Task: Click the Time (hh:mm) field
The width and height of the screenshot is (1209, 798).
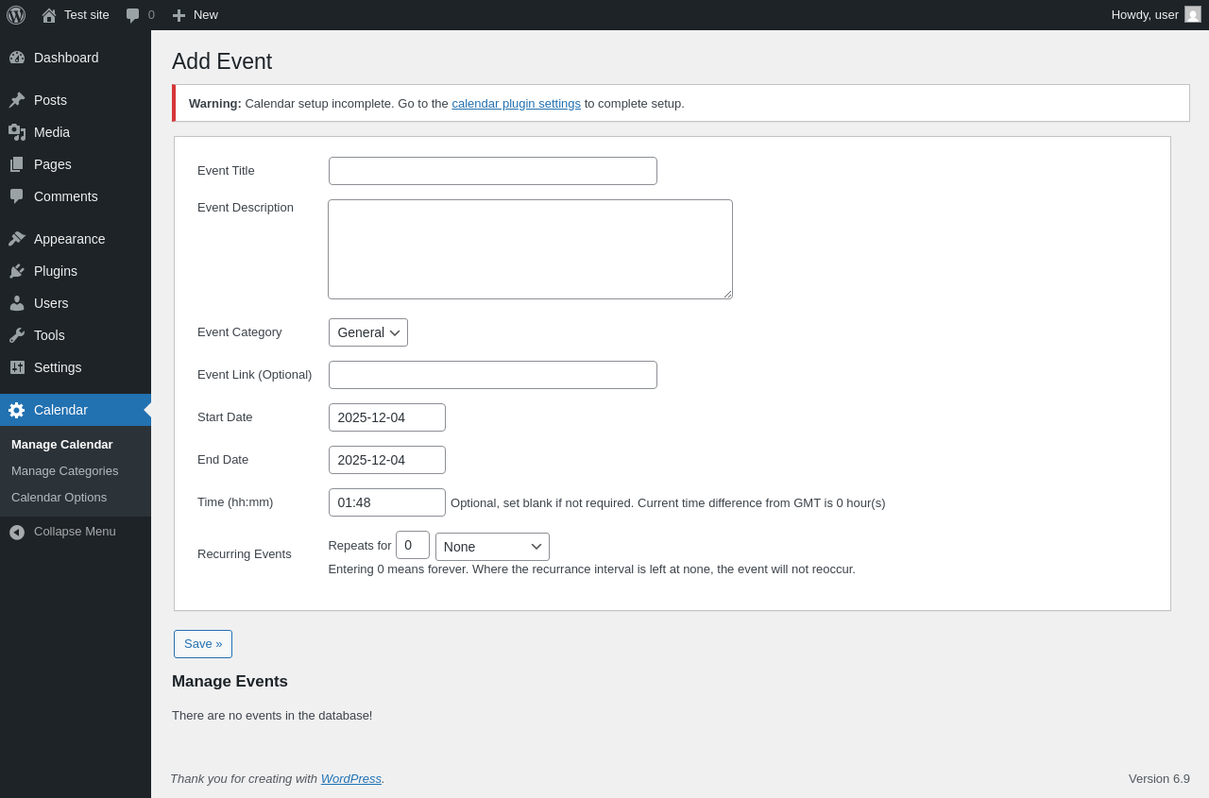Action: click(x=387, y=502)
